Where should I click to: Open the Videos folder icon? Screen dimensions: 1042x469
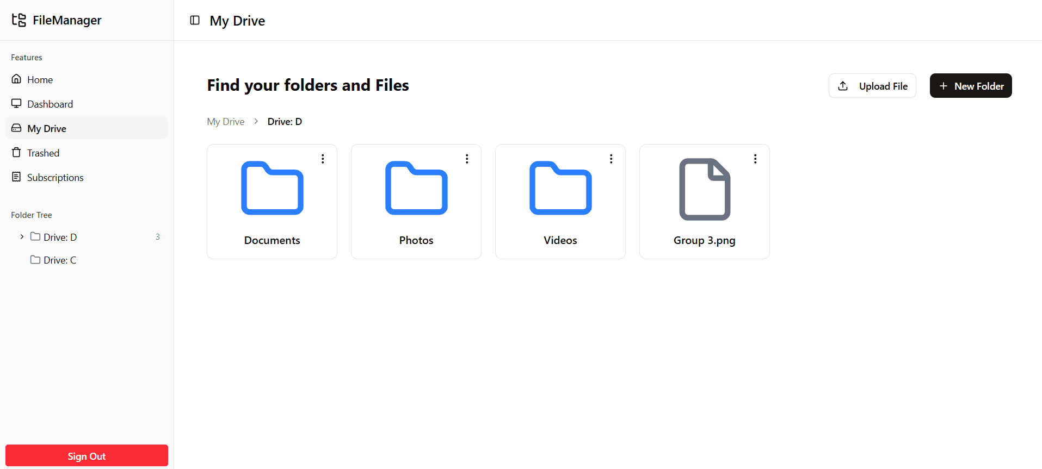(560, 188)
